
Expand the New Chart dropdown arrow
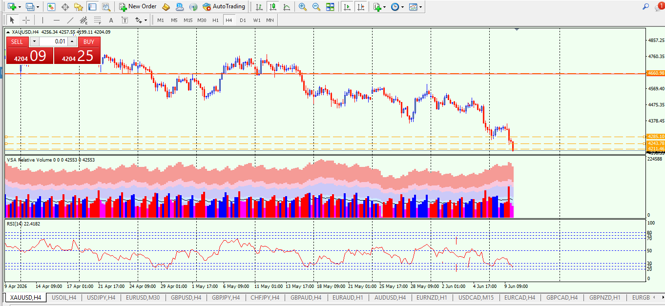(20, 7)
